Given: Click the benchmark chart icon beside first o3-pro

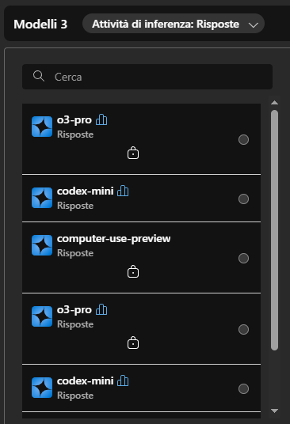Looking at the screenshot, I should [x=101, y=119].
